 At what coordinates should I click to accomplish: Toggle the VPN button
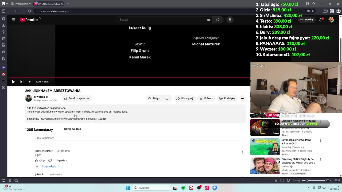[325, 11]
